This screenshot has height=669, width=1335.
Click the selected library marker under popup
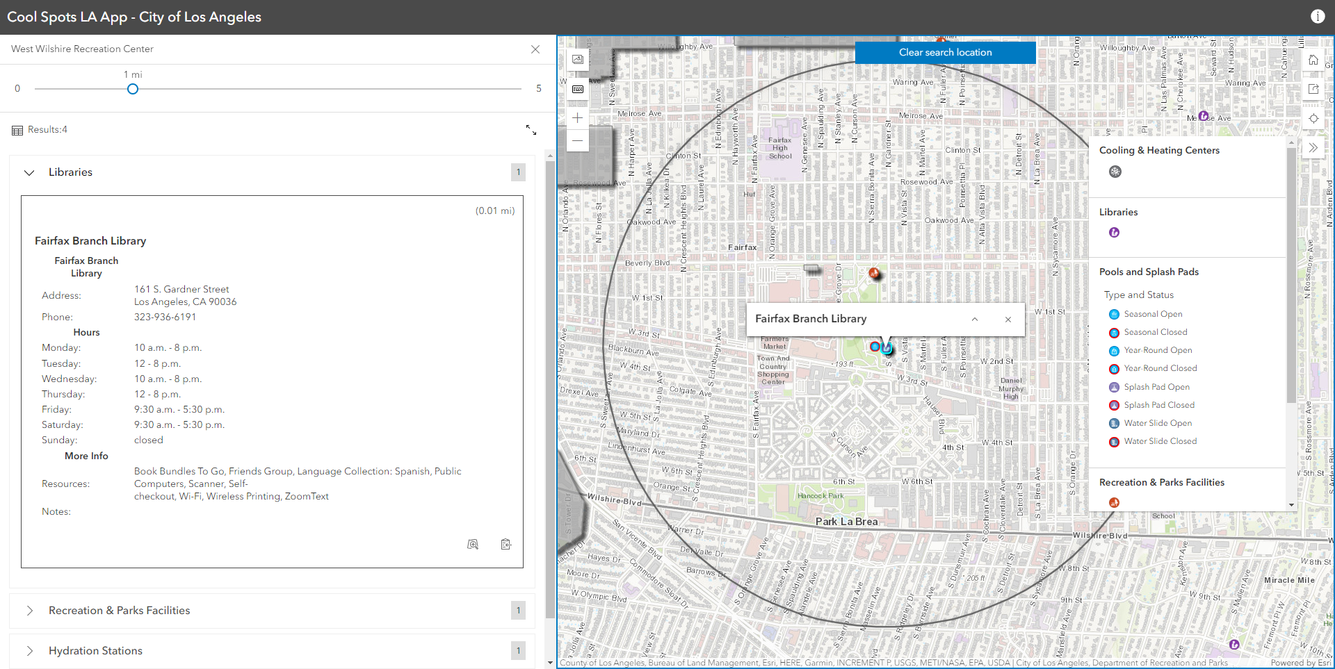coord(887,347)
